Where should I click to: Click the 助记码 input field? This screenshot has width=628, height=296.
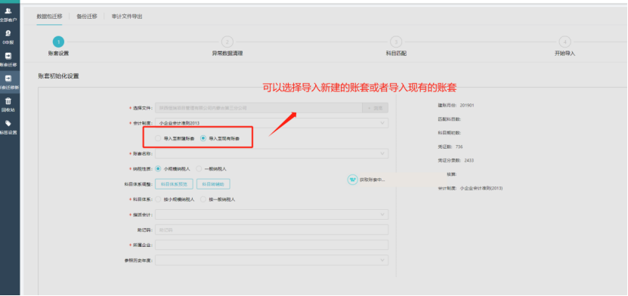tap(271, 230)
